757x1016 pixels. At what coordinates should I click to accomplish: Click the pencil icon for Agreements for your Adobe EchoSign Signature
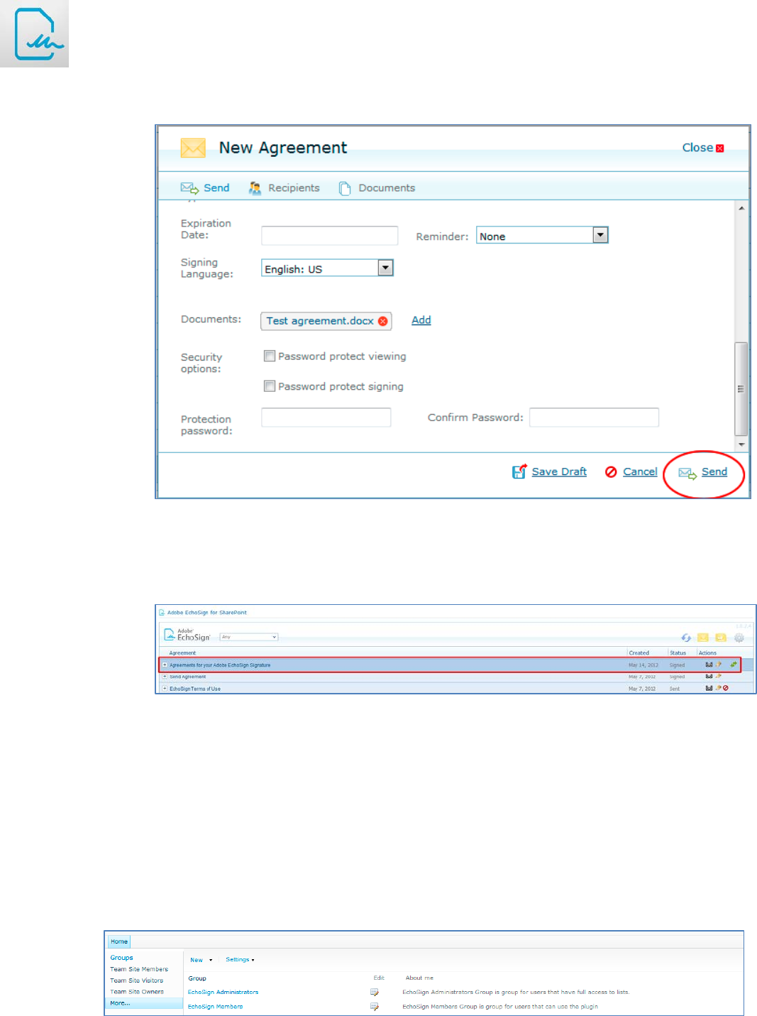tap(718, 665)
